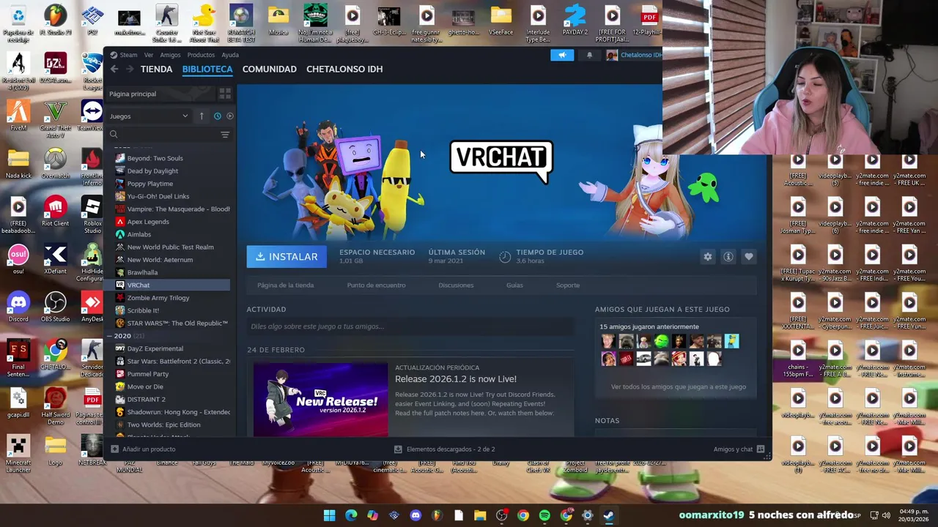Screen dimensions: 938x527
Task: Open VRChat manage settings gear
Action: coord(707,257)
